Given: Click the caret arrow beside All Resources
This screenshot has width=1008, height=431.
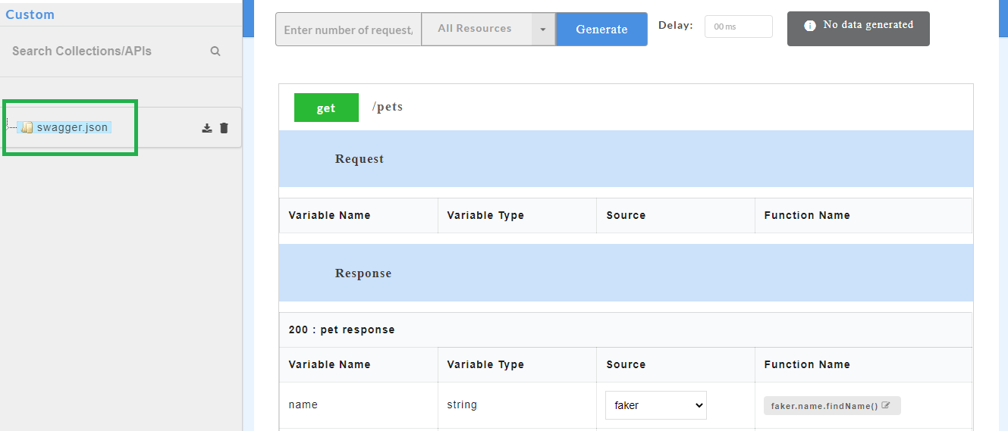Looking at the screenshot, I should (x=543, y=30).
